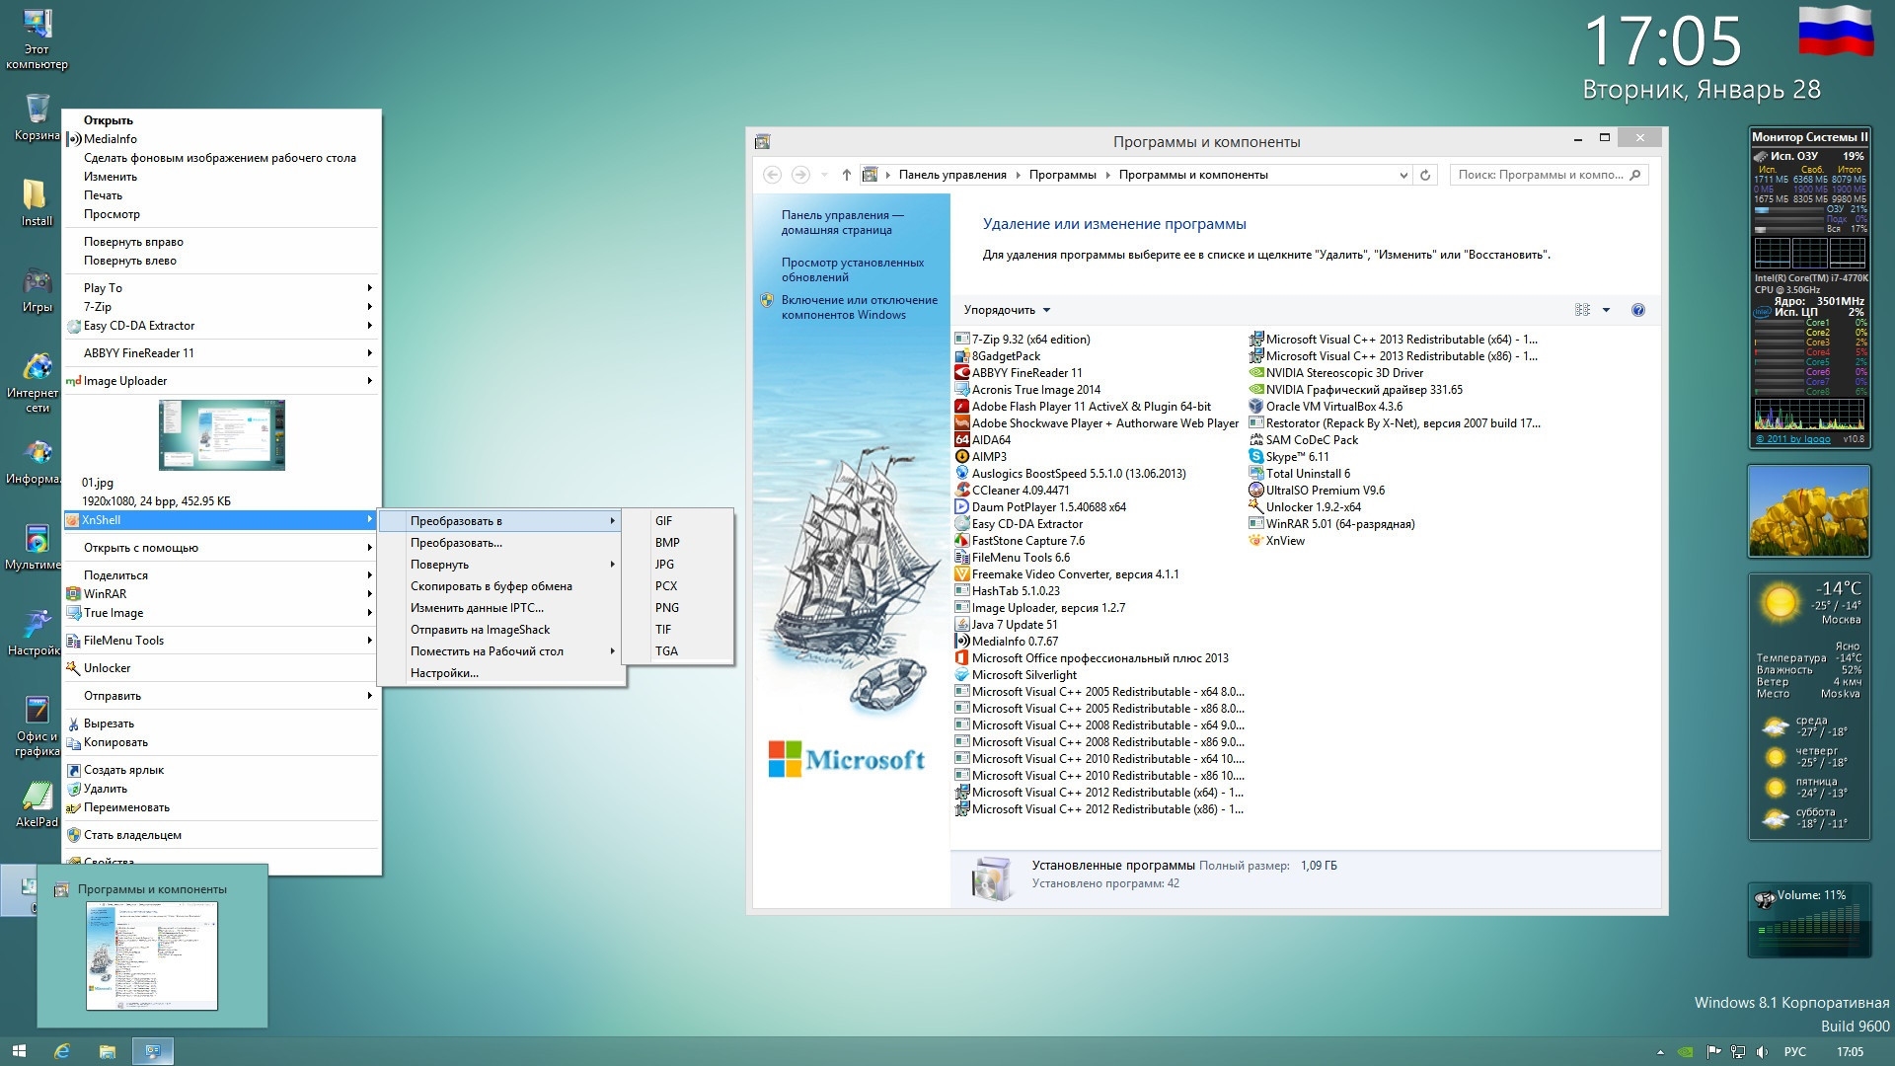The width and height of the screenshot is (1895, 1066).
Task: Open Просмотр установленных обновлений link
Action: (x=853, y=269)
